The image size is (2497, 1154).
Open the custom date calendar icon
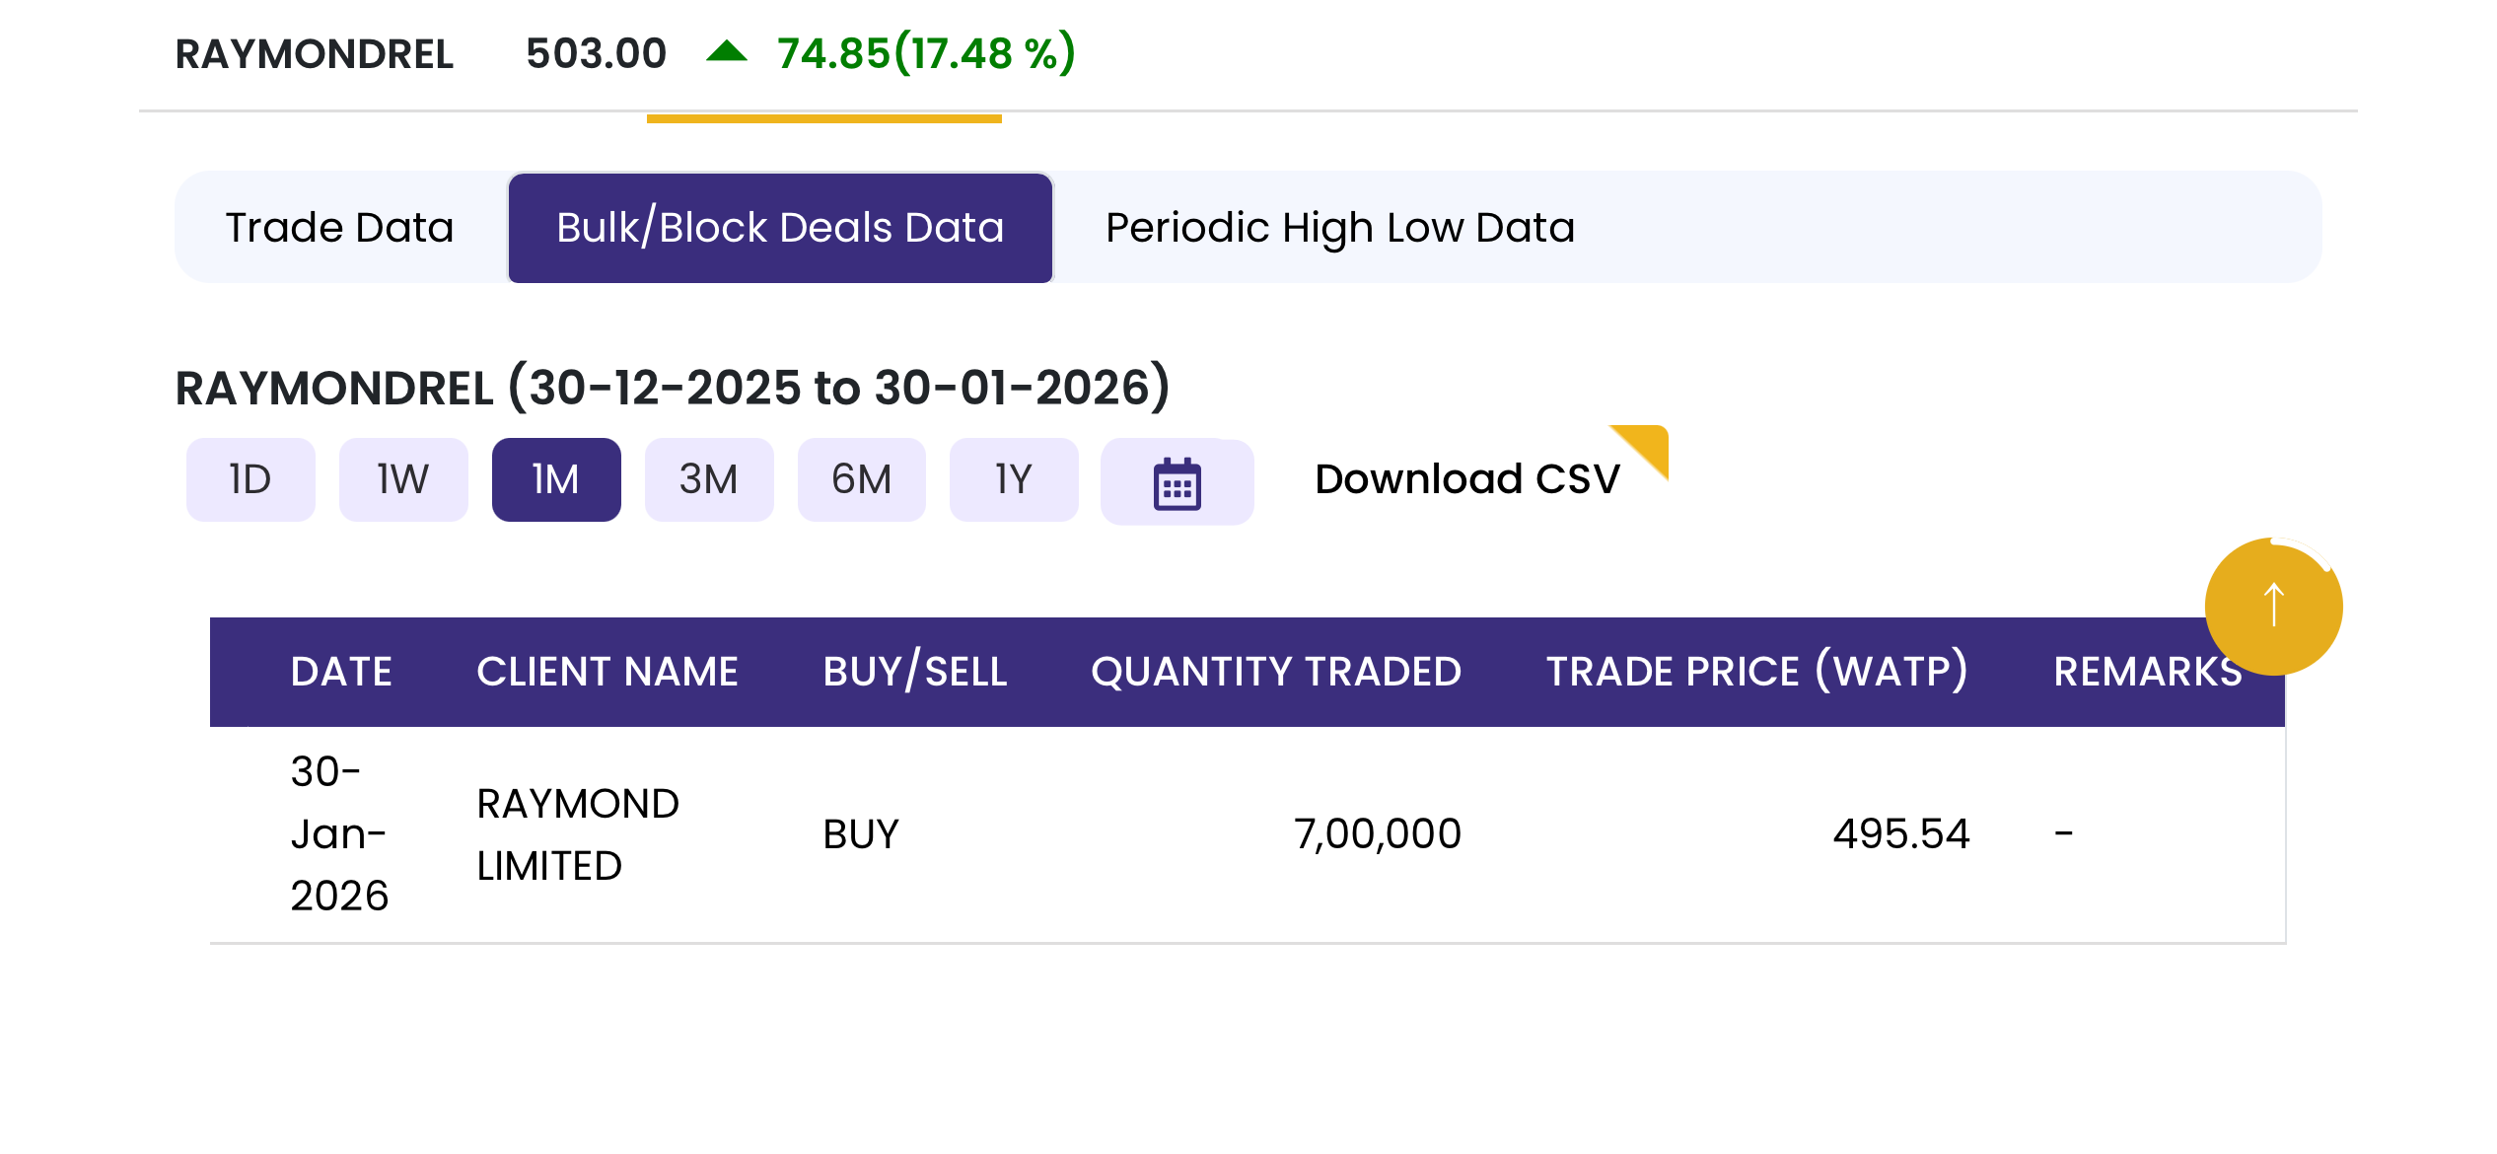pos(1177,482)
